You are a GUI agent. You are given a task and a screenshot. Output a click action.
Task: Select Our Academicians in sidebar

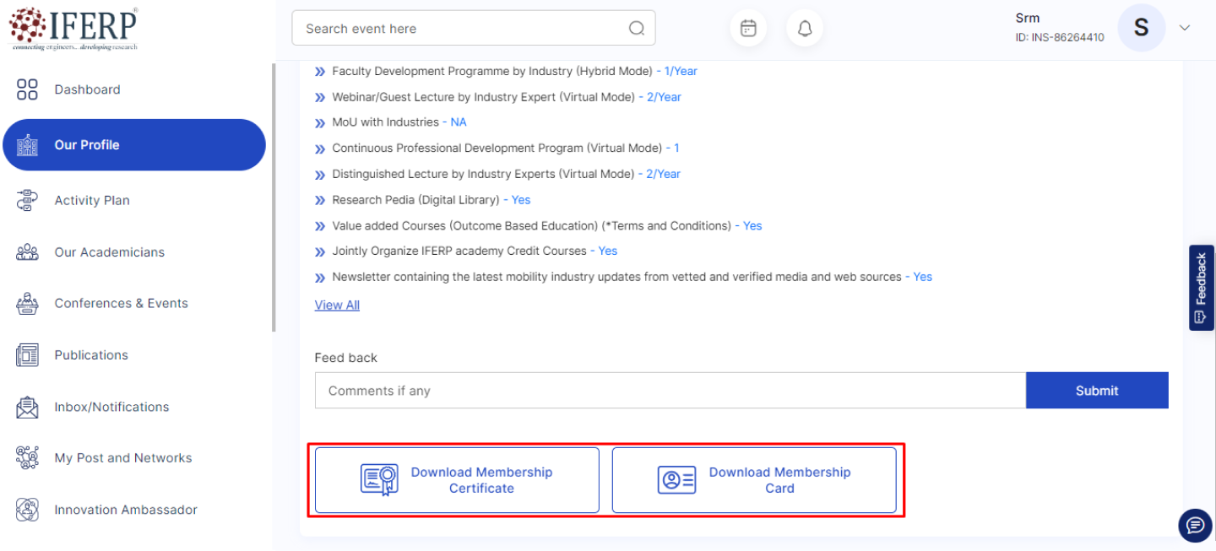[x=109, y=252]
